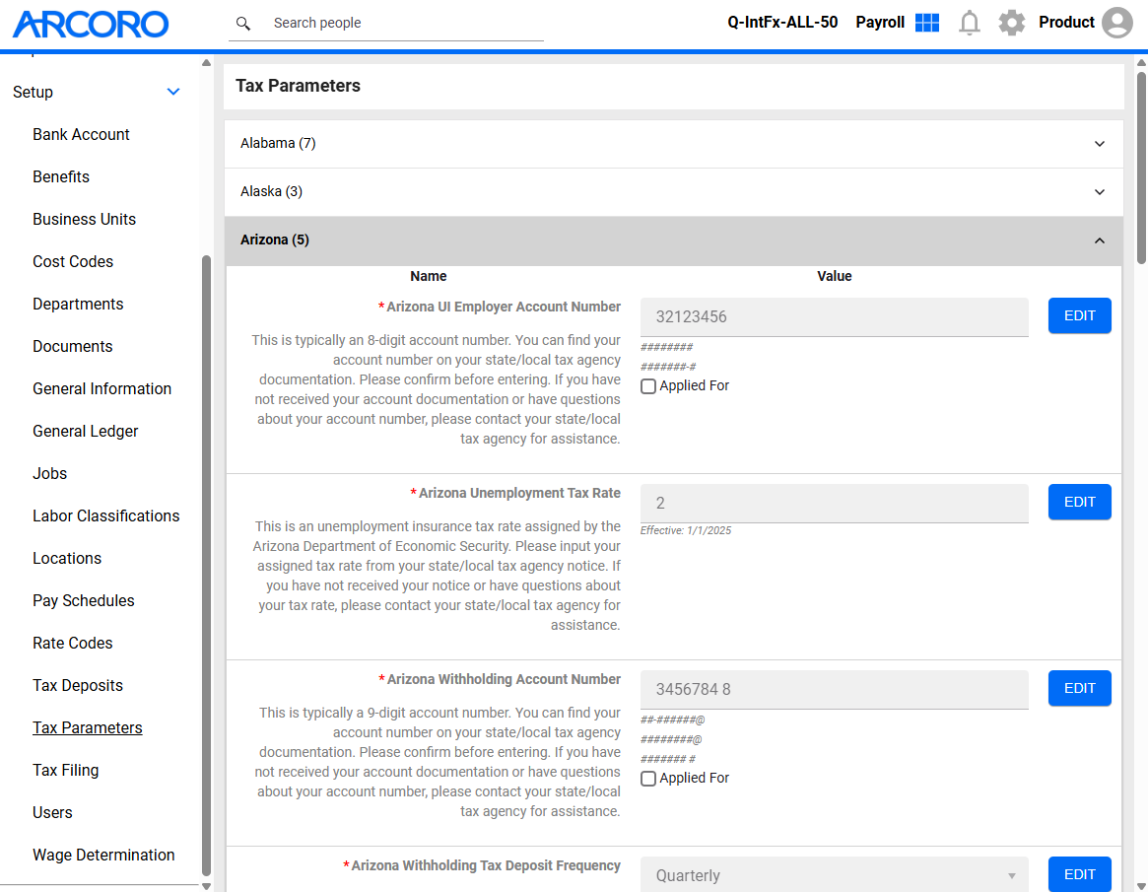Open Business Units page
This screenshot has height=892, width=1148.
point(84,220)
